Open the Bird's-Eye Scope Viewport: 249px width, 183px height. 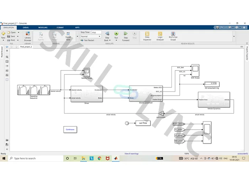173,36
